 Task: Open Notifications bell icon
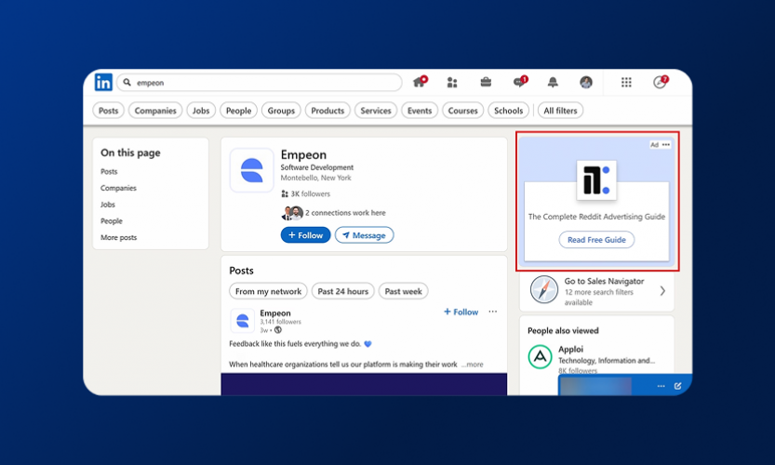pyautogui.click(x=553, y=83)
